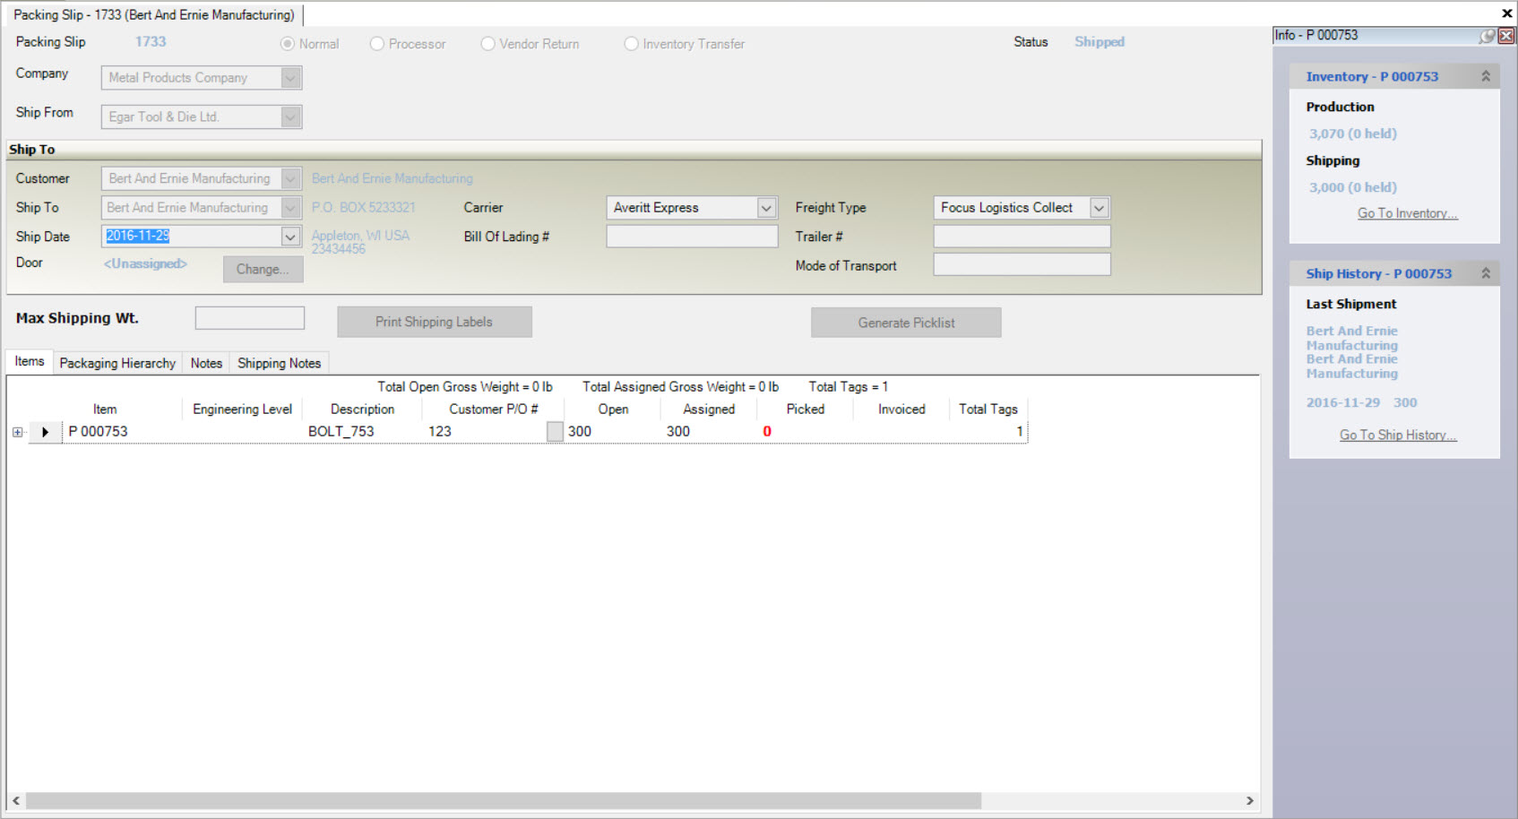Click the Customer P/O # browse box
Screen dimensions: 1518x819
[x=555, y=432]
